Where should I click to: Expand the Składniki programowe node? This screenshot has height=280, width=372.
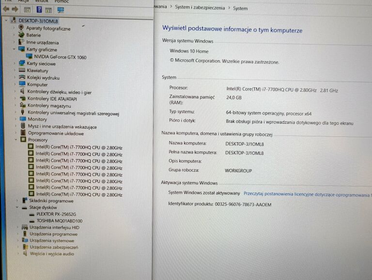pyautogui.click(x=17, y=200)
